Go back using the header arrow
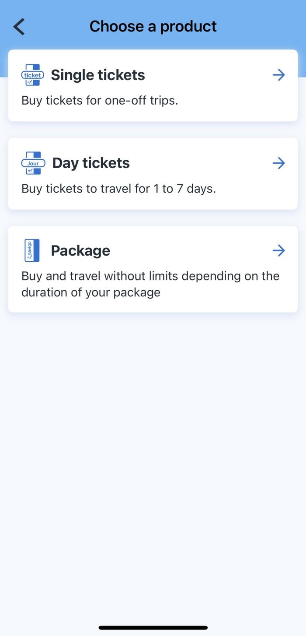Screen dimensions: 306x636 [x=19, y=27]
